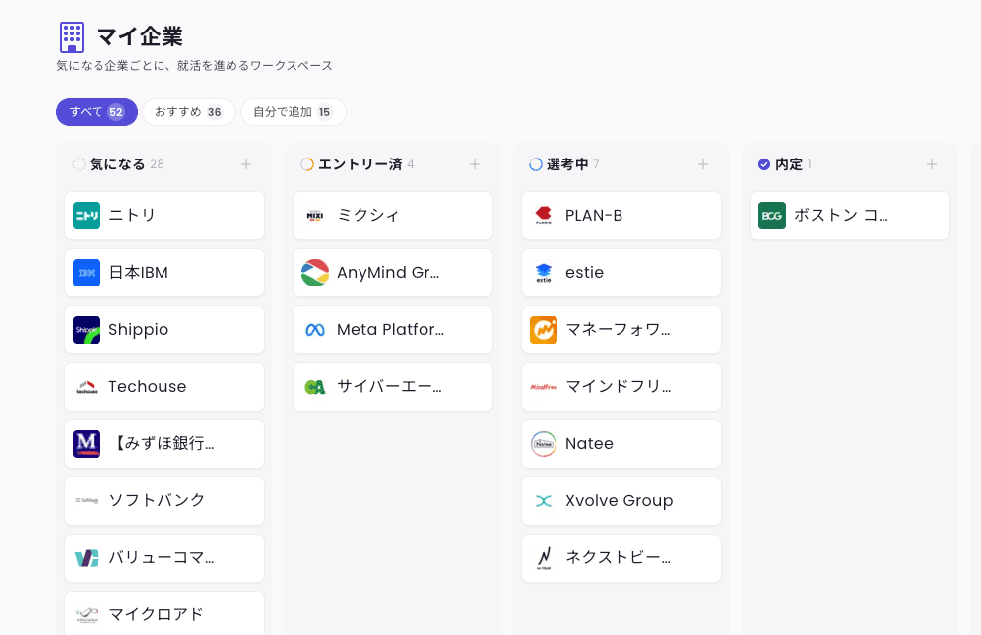The image size is (981, 635).
Task: Open the Shippio company card
Action: click(164, 330)
